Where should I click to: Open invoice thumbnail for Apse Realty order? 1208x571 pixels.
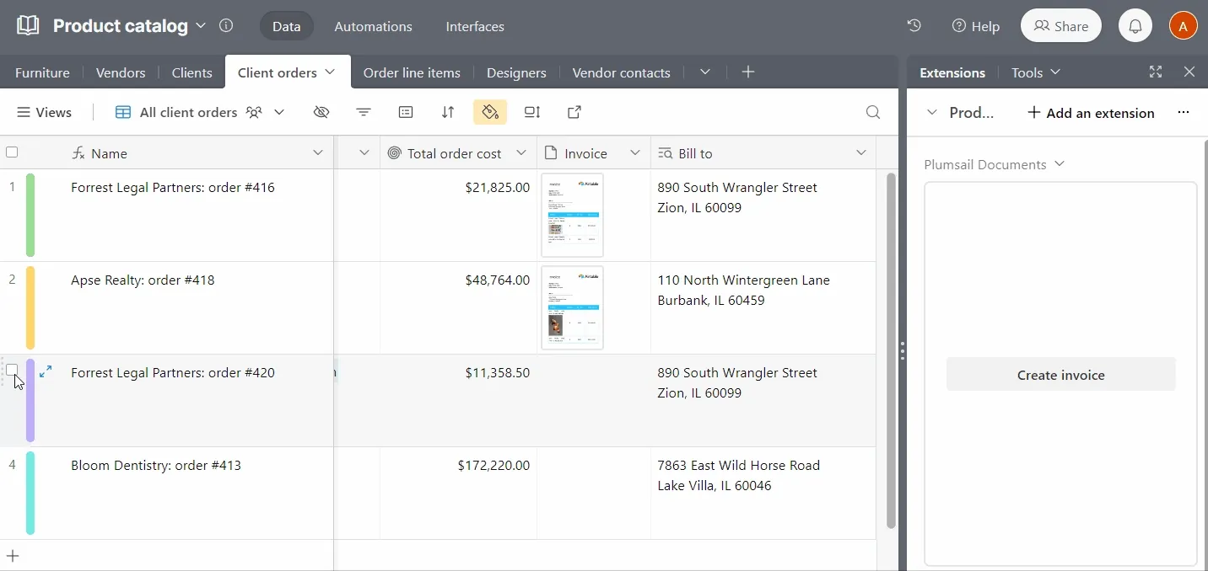(572, 307)
